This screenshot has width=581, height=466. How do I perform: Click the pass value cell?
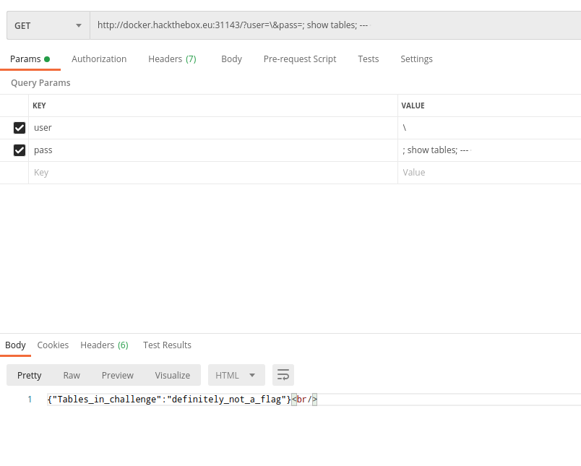(488, 150)
